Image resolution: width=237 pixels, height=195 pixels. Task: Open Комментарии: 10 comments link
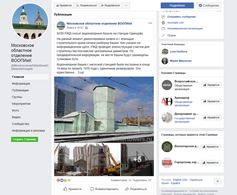(x=121, y=180)
